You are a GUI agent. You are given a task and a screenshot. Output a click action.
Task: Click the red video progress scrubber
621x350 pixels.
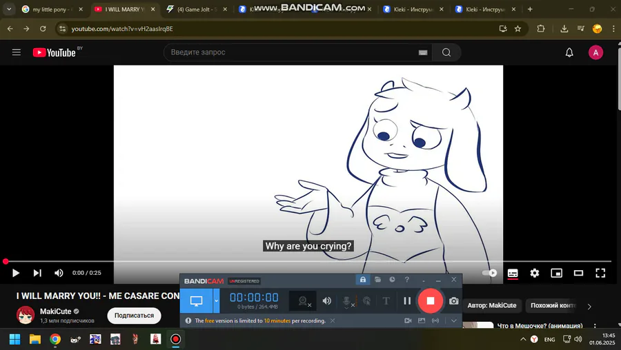pyautogui.click(x=6, y=261)
